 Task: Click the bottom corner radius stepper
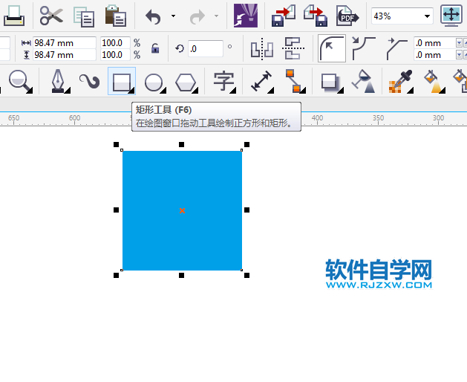pyautogui.click(x=461, y=55)
